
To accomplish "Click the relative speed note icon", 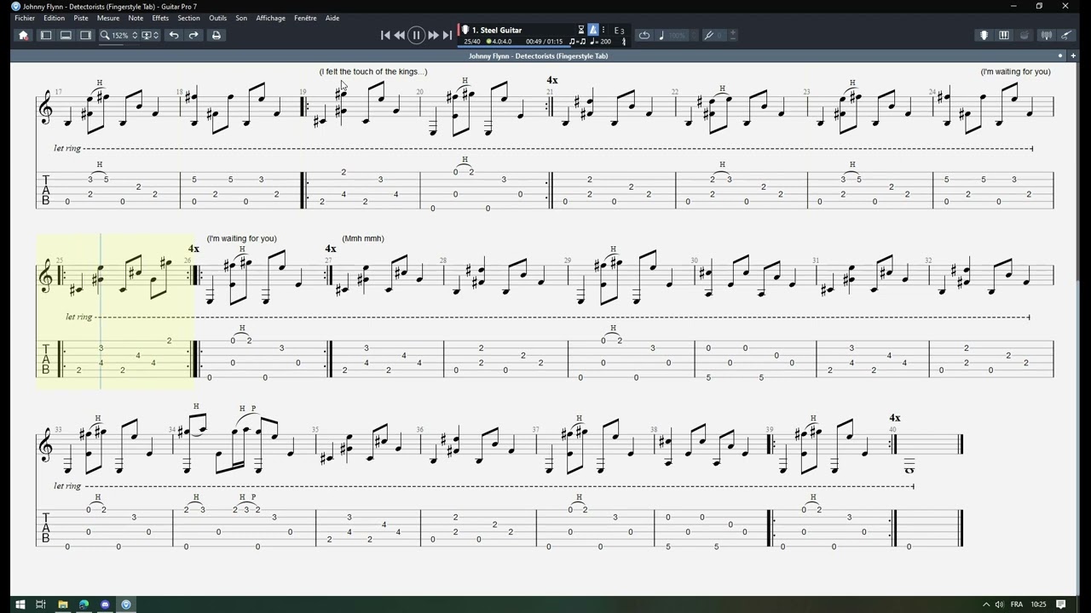I will click(x=661, y=35).
